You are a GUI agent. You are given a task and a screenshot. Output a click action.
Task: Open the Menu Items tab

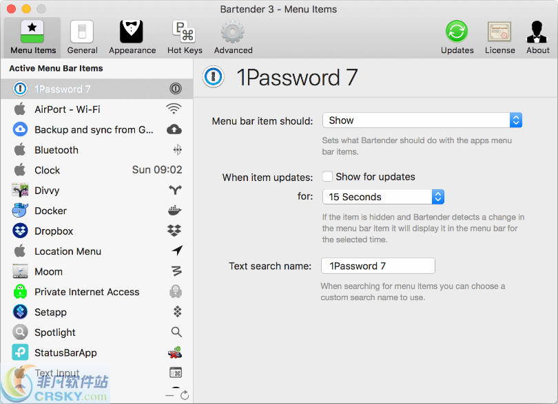33,38
